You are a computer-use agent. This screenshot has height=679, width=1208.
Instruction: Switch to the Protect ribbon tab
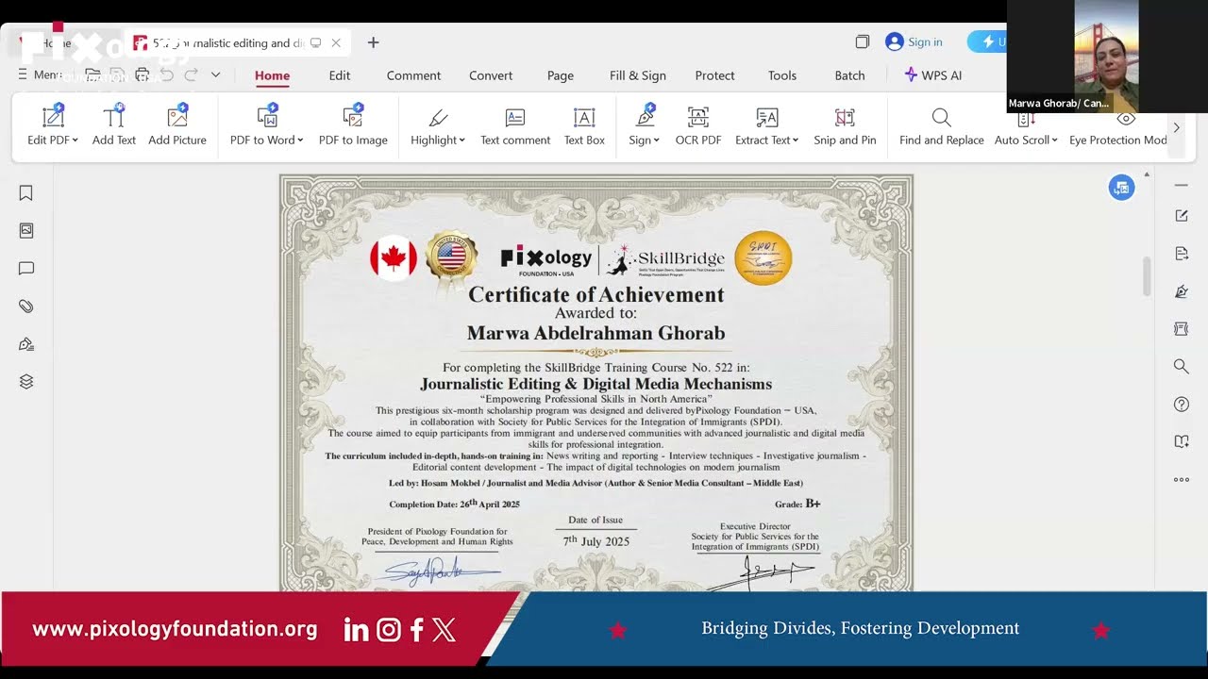tap(714, 75)
